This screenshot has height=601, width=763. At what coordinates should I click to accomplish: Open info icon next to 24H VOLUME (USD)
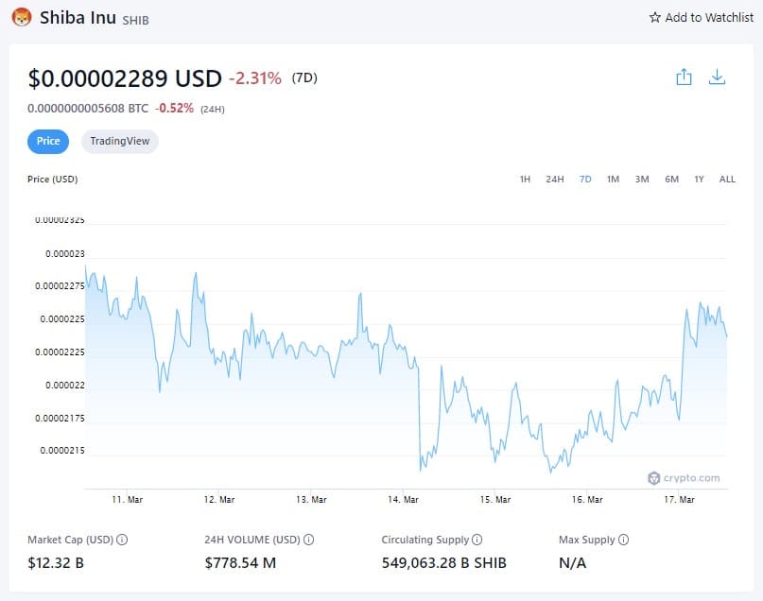[x=308, y=540]
